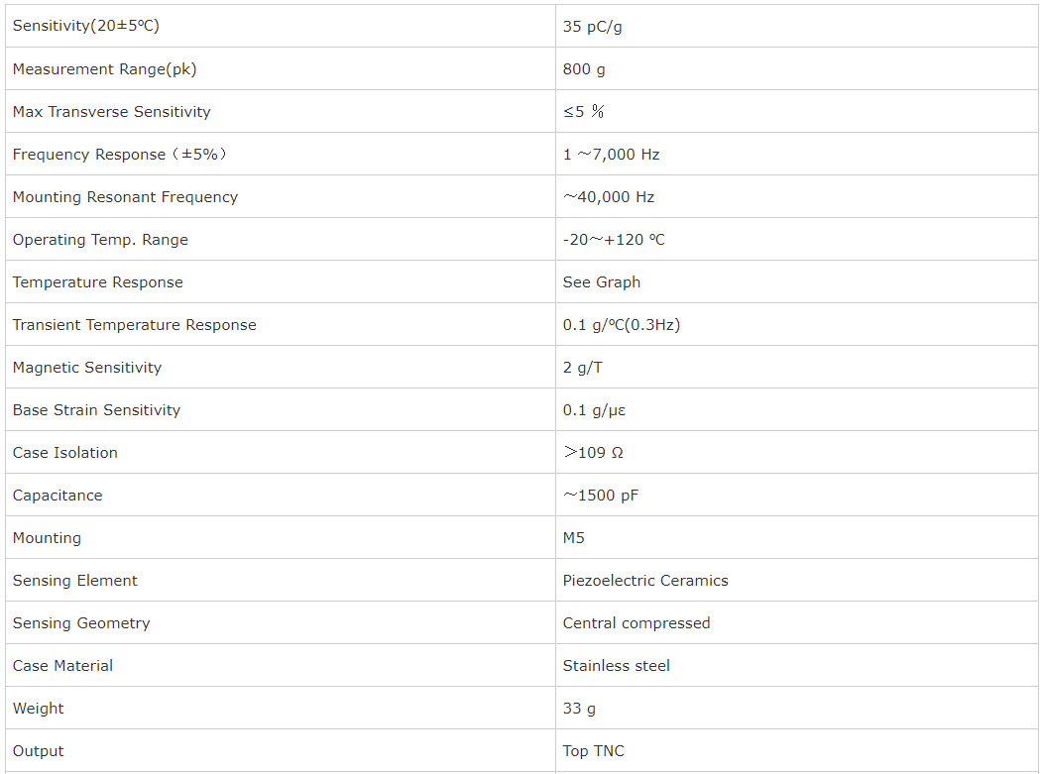Select the Central compressed value

pyautogui.click(x=636, y=623)
